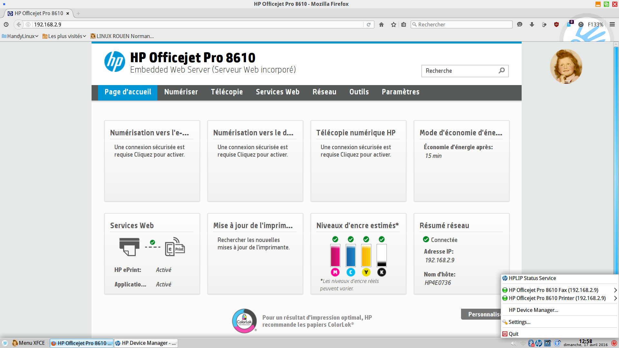Screen dimensions: 619x348
Task: Open the Hello chat smiley icon
Action: [x=520, y=24]
